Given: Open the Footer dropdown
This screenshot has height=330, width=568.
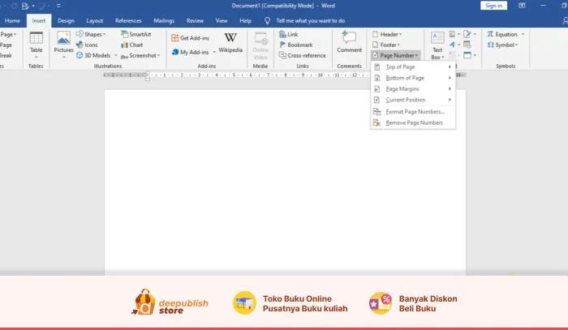Looking at the screenshot, I should 385,45.
